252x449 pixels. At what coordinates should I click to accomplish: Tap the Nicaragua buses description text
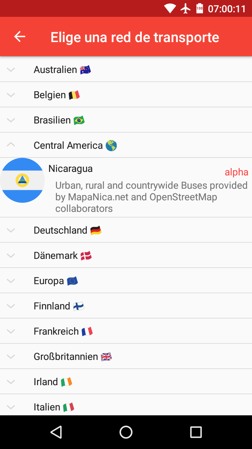[151, 197]
